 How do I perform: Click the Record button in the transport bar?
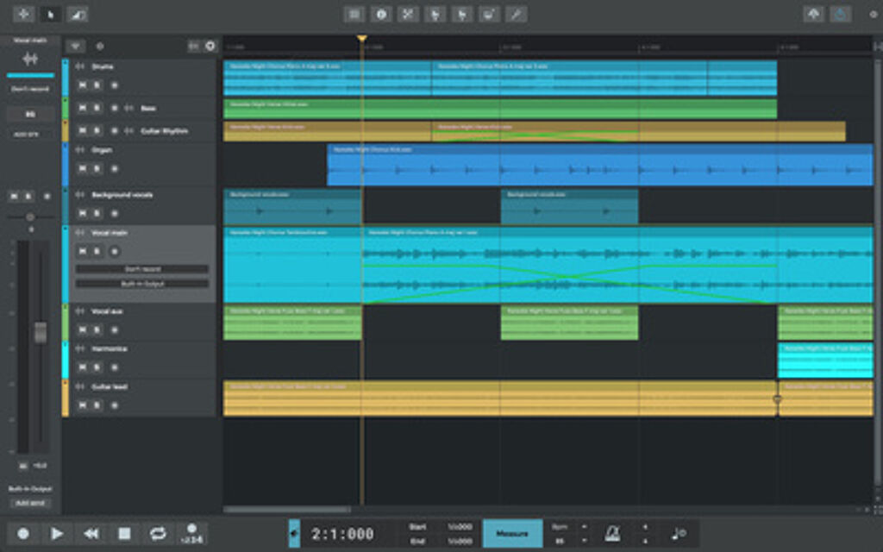coord(23,534)
